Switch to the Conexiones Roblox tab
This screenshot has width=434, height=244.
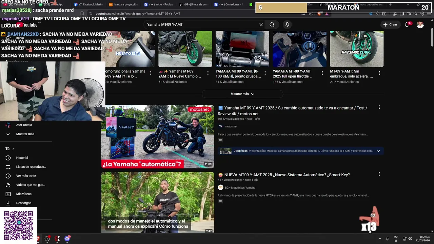[x=229, y=4]
